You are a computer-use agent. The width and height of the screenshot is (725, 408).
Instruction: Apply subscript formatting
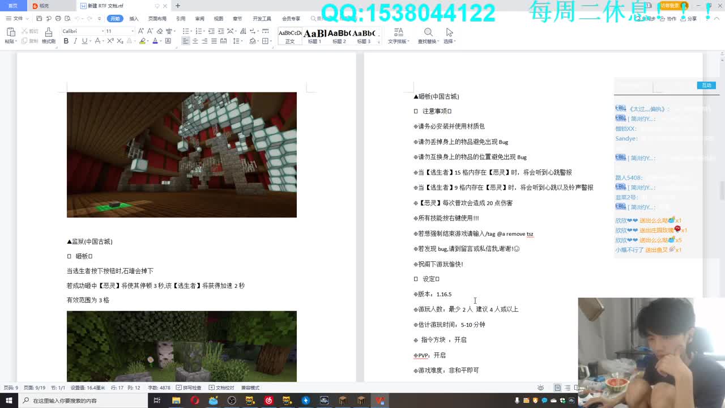point(120,41)
